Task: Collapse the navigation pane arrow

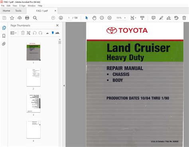Action: click(x=64, y=86)
